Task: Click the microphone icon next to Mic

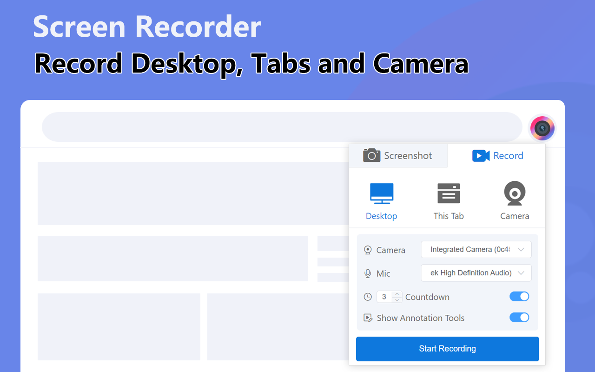Action: pos(368,273)
